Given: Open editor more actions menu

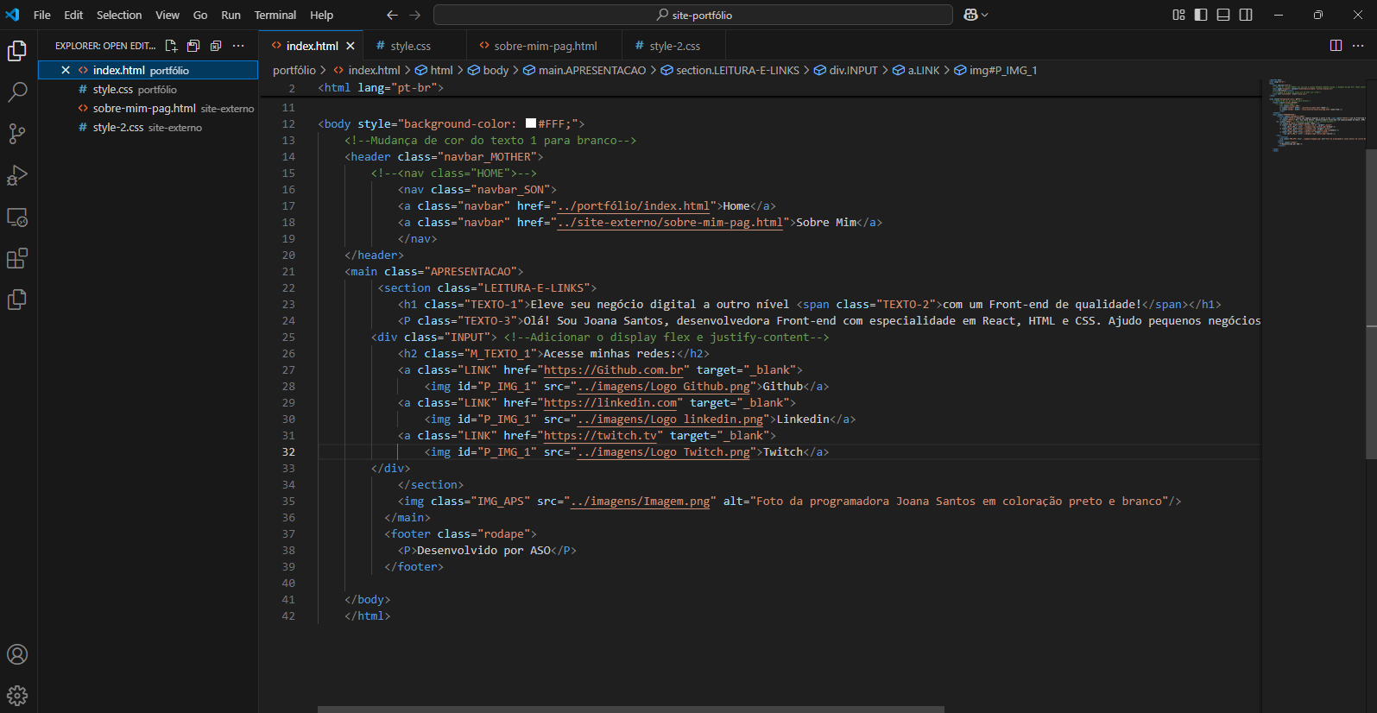Looking at the screenshot, I should pyautogui.click(x=1358, y=46).
